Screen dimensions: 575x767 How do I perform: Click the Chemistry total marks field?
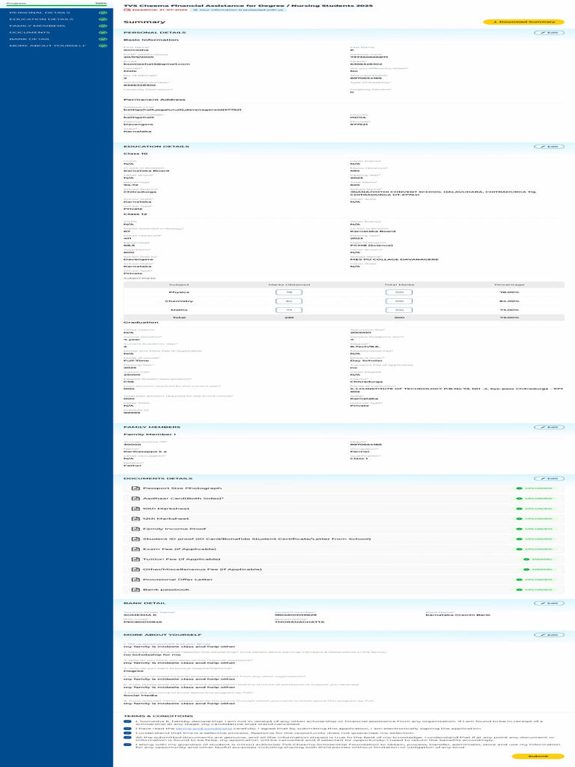pos(399,301)
